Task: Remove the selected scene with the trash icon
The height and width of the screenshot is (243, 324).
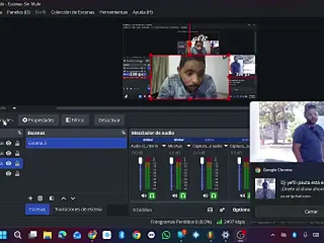Action: click(x=40, y=198)
